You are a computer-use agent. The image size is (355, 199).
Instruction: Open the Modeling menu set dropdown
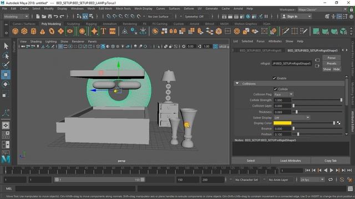(16, 16)
